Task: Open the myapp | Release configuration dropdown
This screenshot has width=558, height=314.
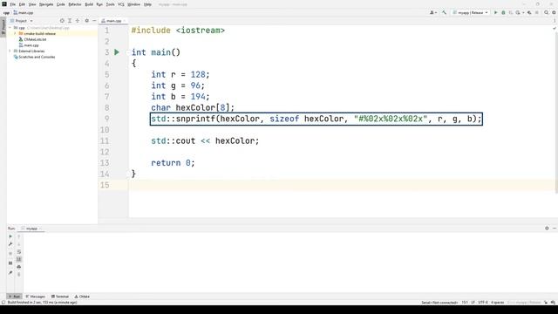Action: pos(470,12)
